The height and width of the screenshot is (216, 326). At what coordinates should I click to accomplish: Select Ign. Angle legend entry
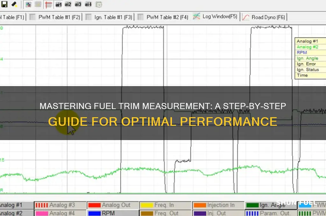point(307,58)
